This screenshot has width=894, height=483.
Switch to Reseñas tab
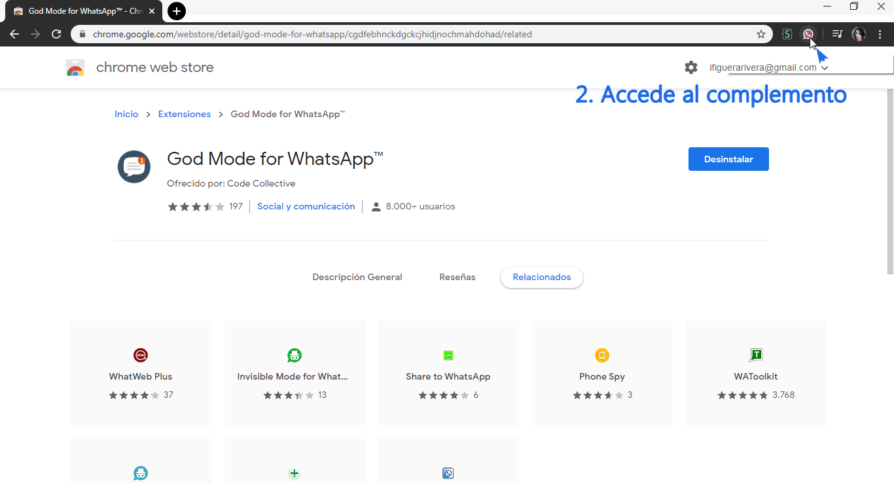click(457, 277)
